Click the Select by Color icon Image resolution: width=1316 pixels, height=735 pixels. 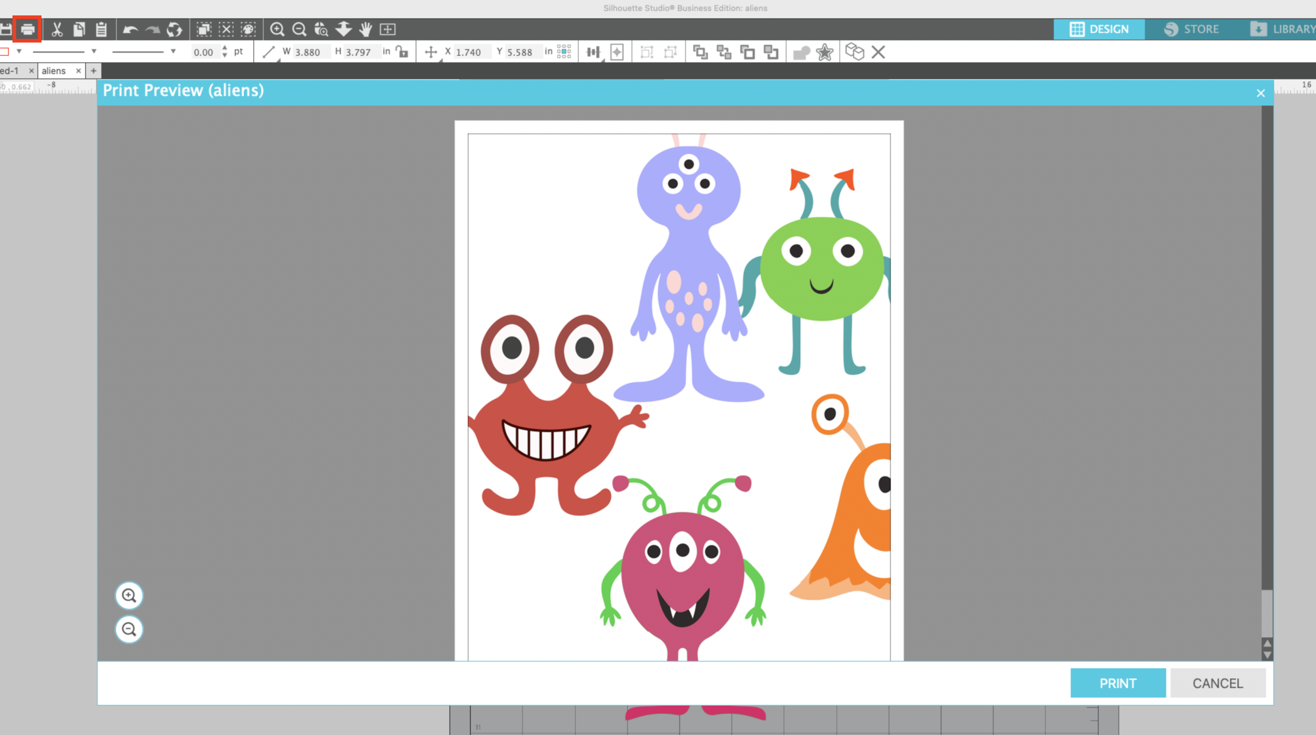pyautogui.click(x=248, y=29)
